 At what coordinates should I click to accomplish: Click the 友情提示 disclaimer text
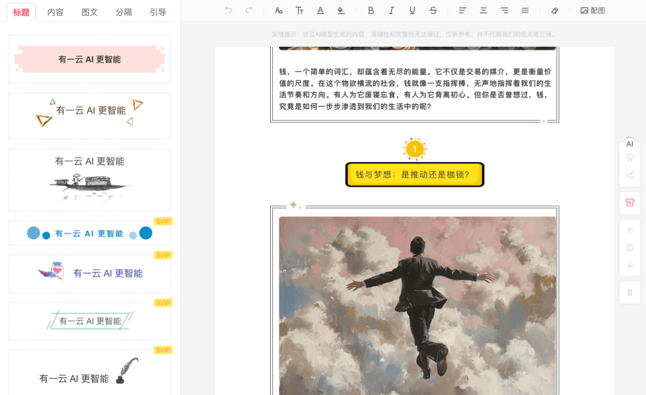(415, 34)
